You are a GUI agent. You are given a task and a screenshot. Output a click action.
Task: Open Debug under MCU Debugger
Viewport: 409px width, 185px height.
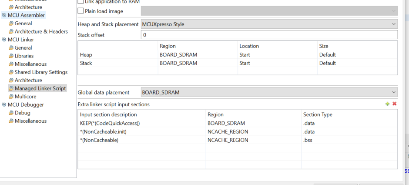pyautogui.click(x=22, y=113)
